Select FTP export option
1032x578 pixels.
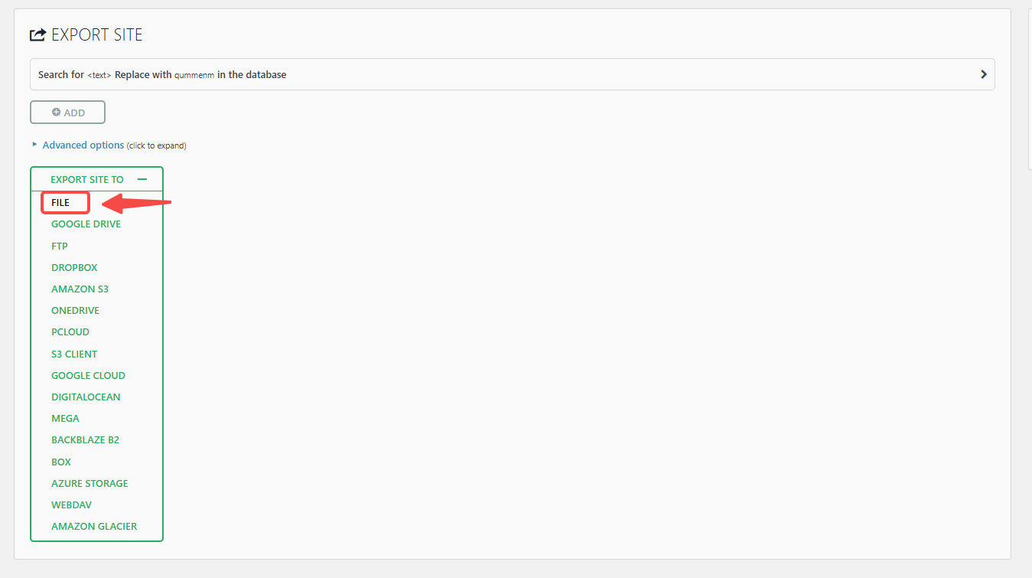point(60,246)
